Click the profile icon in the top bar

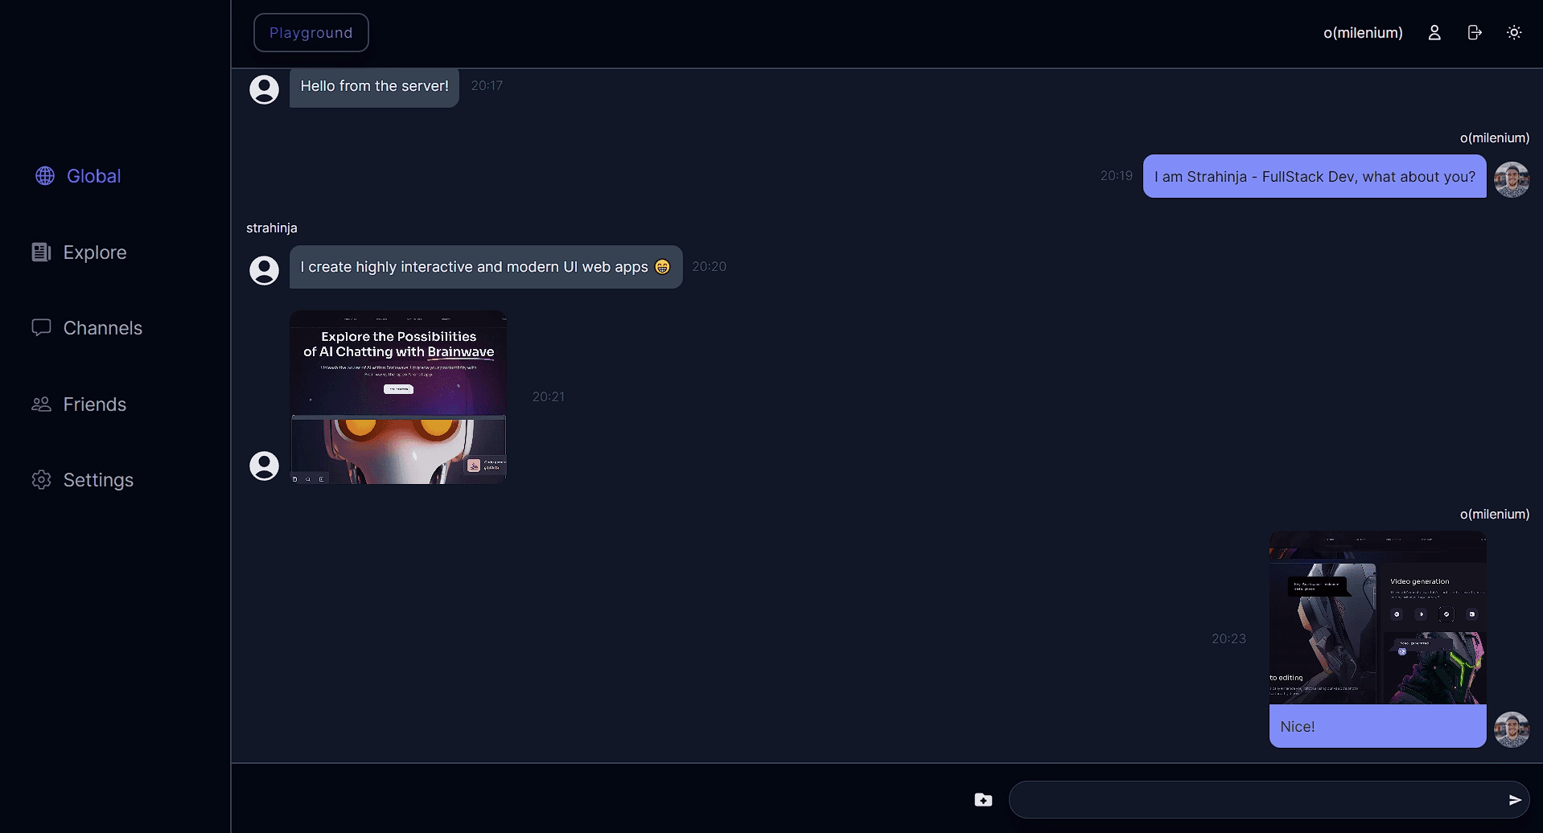[1434, 32]
